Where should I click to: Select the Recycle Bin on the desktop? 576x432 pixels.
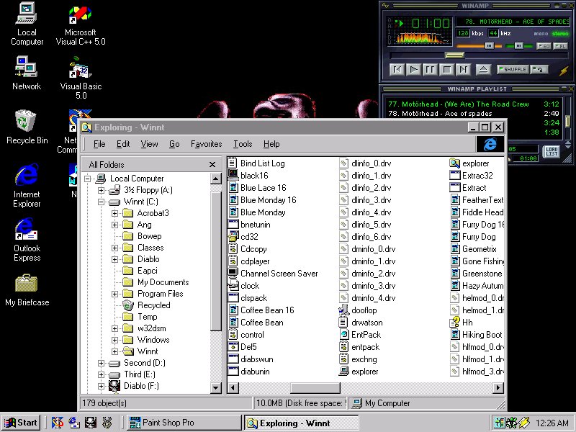(x=27, y=127)
